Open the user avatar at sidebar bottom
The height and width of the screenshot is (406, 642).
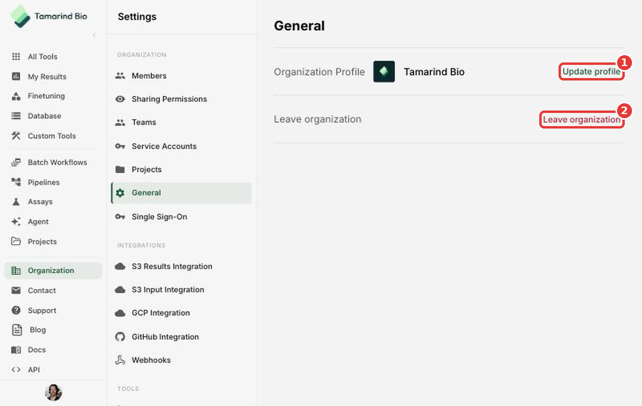click(x=53, y=392)
